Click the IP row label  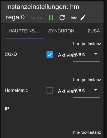pyautogui.click(x=7, y=109)
